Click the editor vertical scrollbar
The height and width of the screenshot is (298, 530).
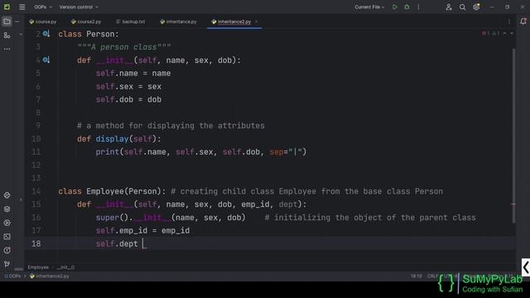click(x=513, y=135)
